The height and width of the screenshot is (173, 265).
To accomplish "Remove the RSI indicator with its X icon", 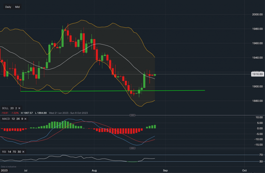I will [x=23, y=152].
